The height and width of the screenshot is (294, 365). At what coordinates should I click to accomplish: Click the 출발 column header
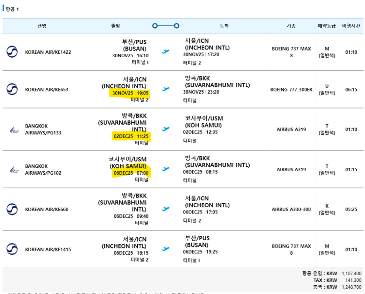(x=115, y=26)
